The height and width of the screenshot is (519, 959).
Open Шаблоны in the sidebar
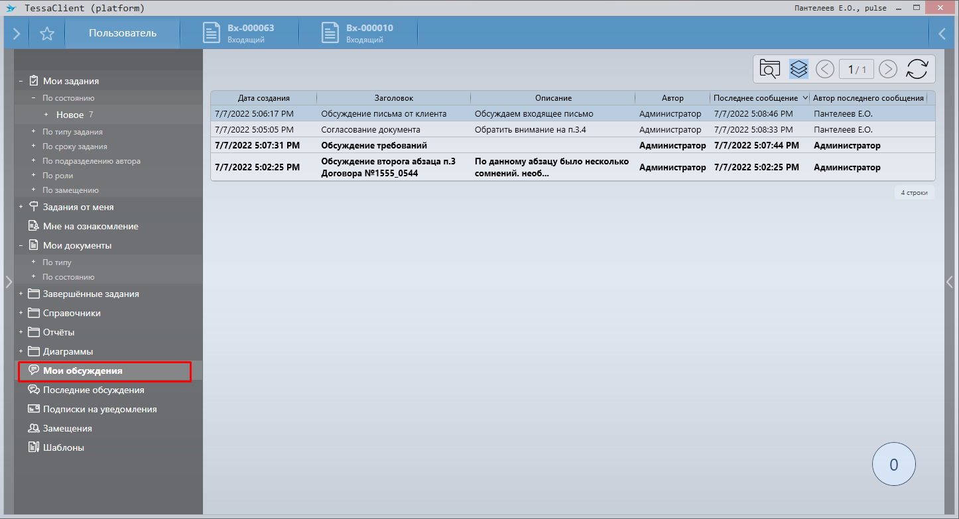point(63,447)
